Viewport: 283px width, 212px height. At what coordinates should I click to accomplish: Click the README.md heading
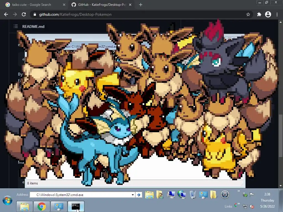(x=33, y=26)
